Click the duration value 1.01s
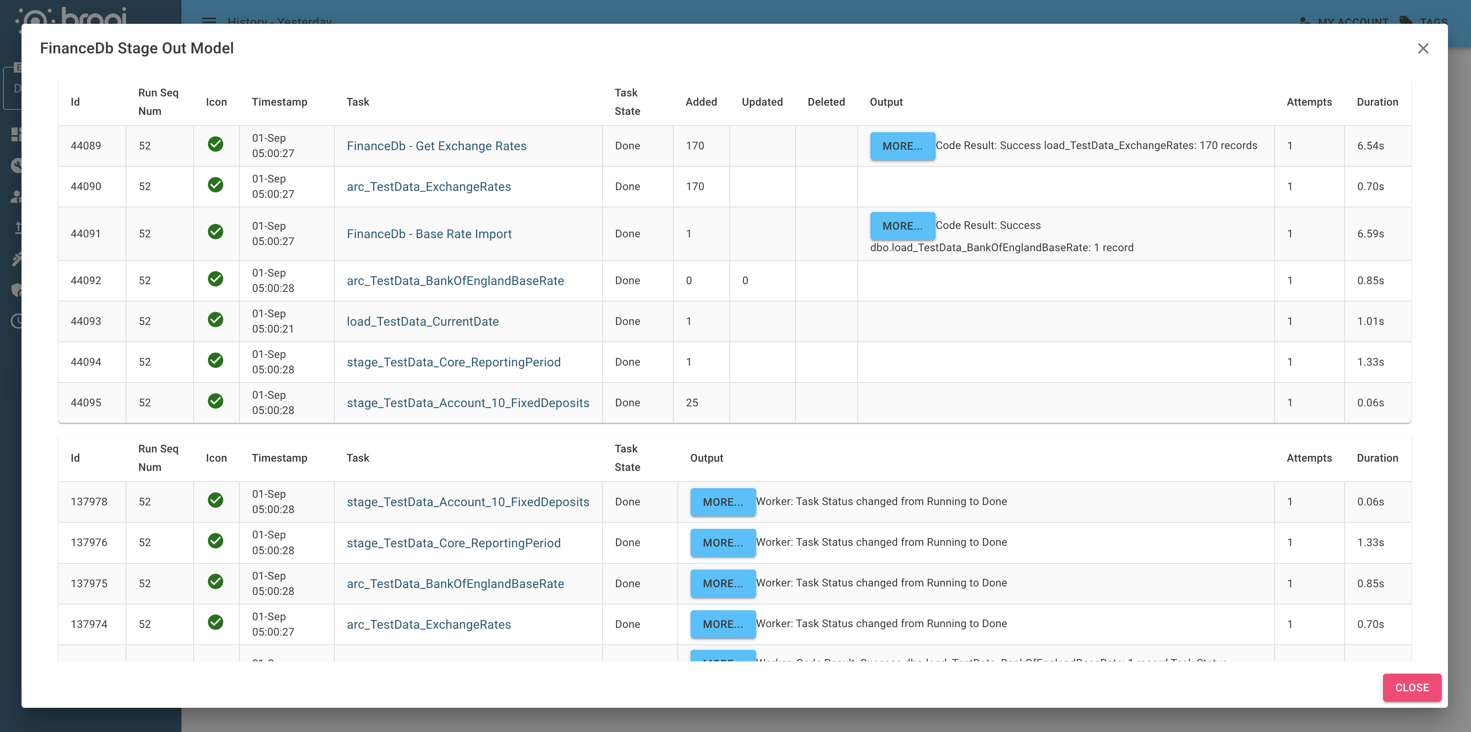The height and width of the screenshot is (732, 1471). pyautogui.click(x=1370, y=321)
